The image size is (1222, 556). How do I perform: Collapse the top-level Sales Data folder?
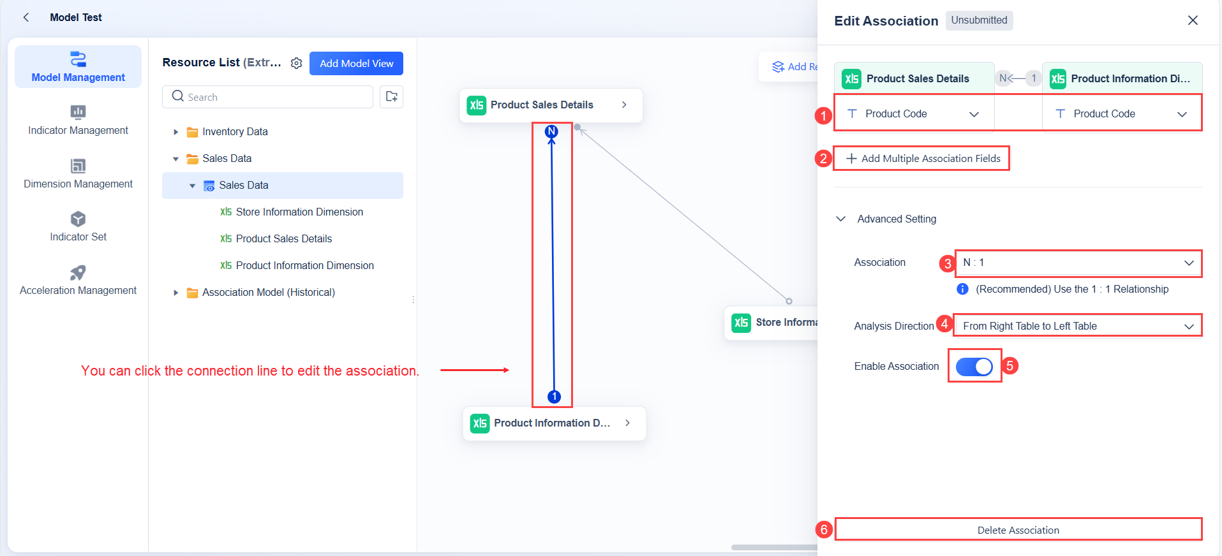175,159
